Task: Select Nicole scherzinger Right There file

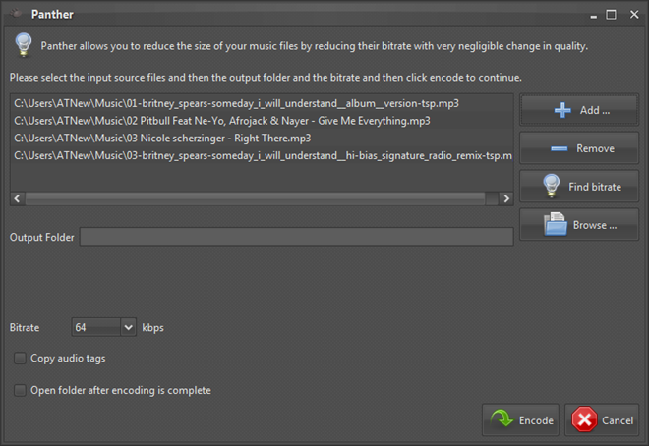Action: click(x=262, y=139)
